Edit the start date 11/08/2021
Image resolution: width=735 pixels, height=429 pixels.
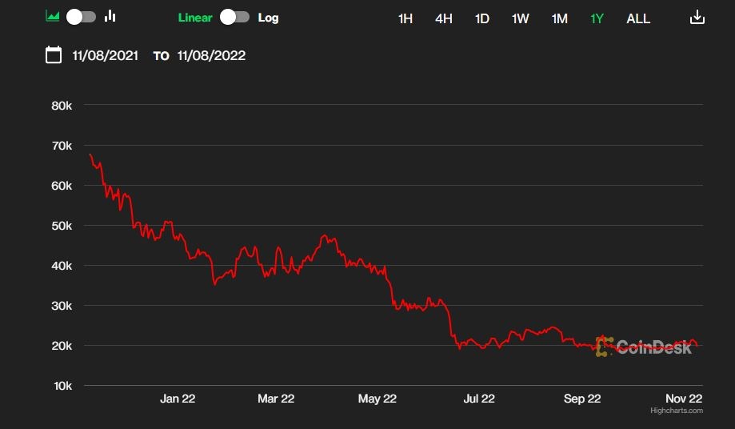tap(105, 56)
